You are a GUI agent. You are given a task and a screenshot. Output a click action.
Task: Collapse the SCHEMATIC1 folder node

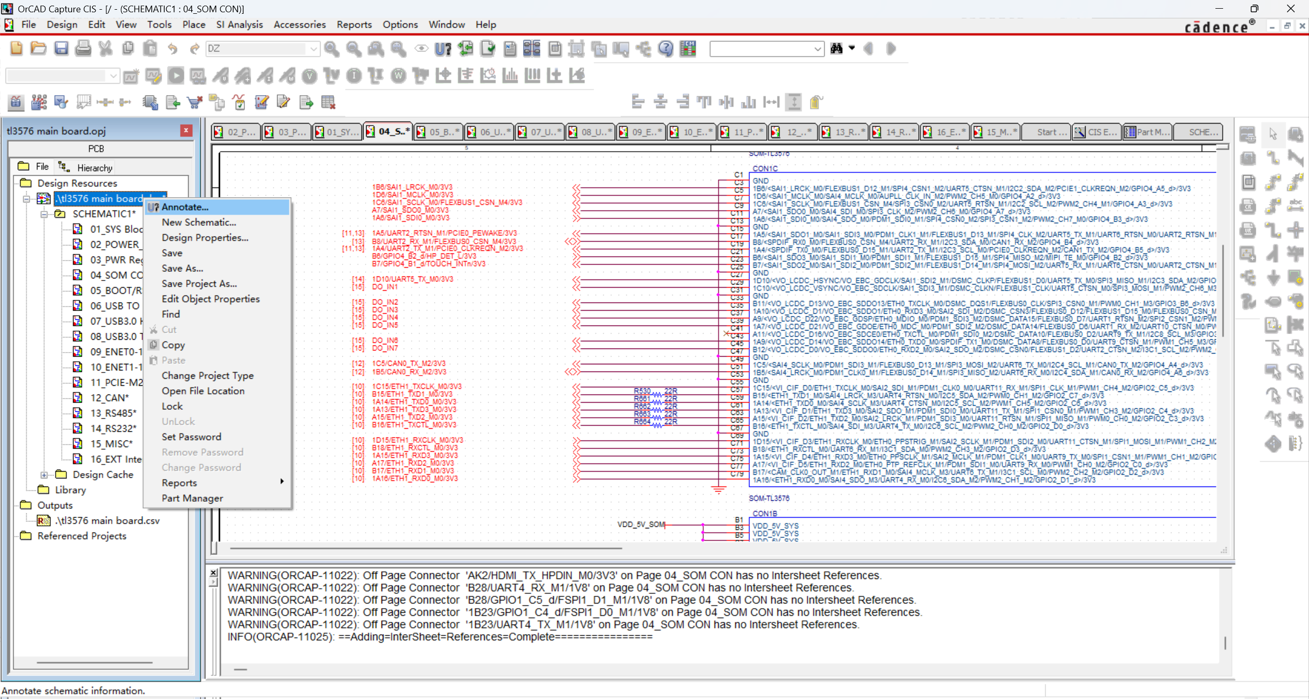click(44, 214)
